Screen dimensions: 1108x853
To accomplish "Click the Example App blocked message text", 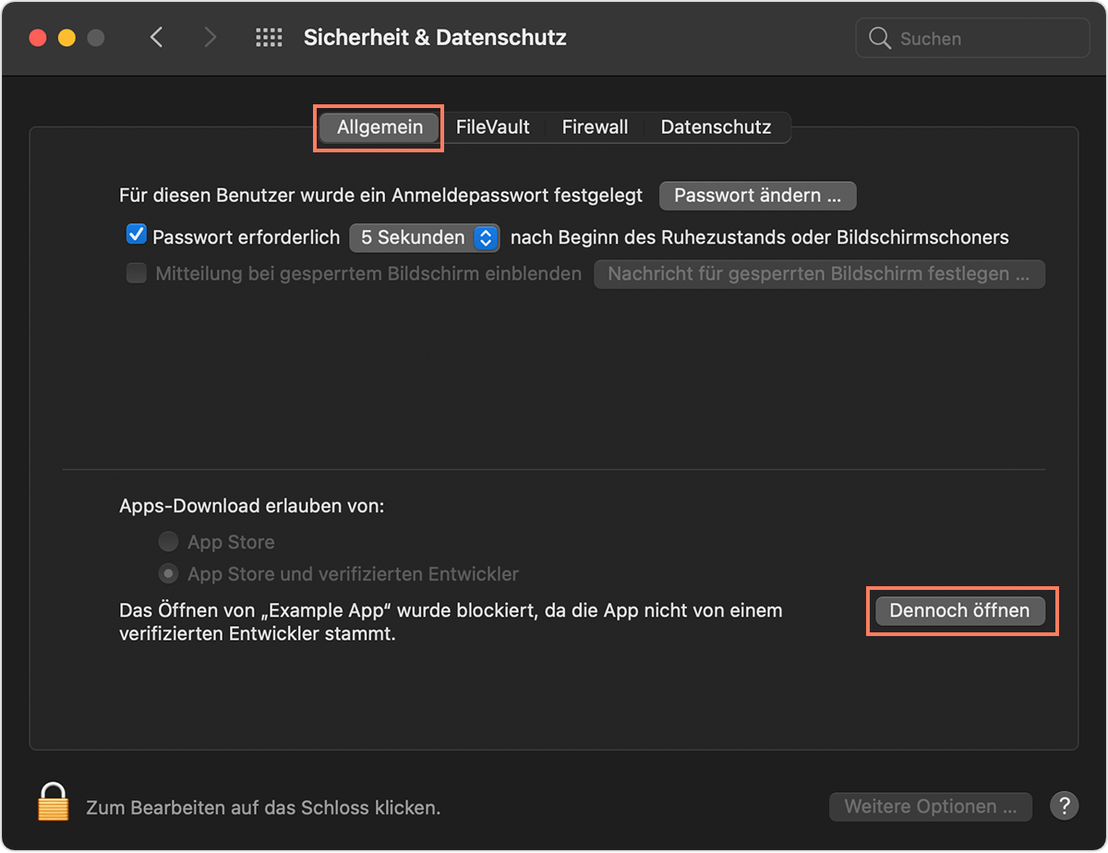I will click(x=451, y=622).
